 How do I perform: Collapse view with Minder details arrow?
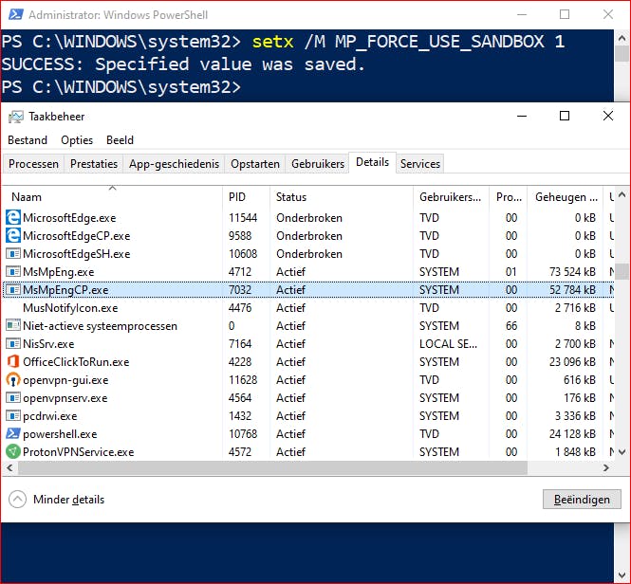point(18,499)
